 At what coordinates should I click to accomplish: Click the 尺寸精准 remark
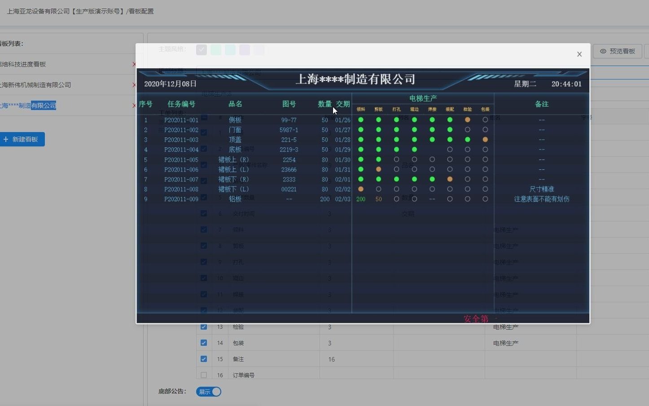click(x=542, y=189)
